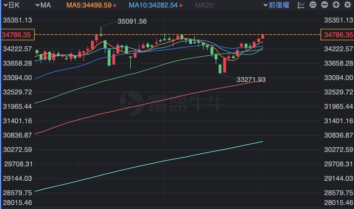Select the last red candlestick on chart

coord(263,37)
